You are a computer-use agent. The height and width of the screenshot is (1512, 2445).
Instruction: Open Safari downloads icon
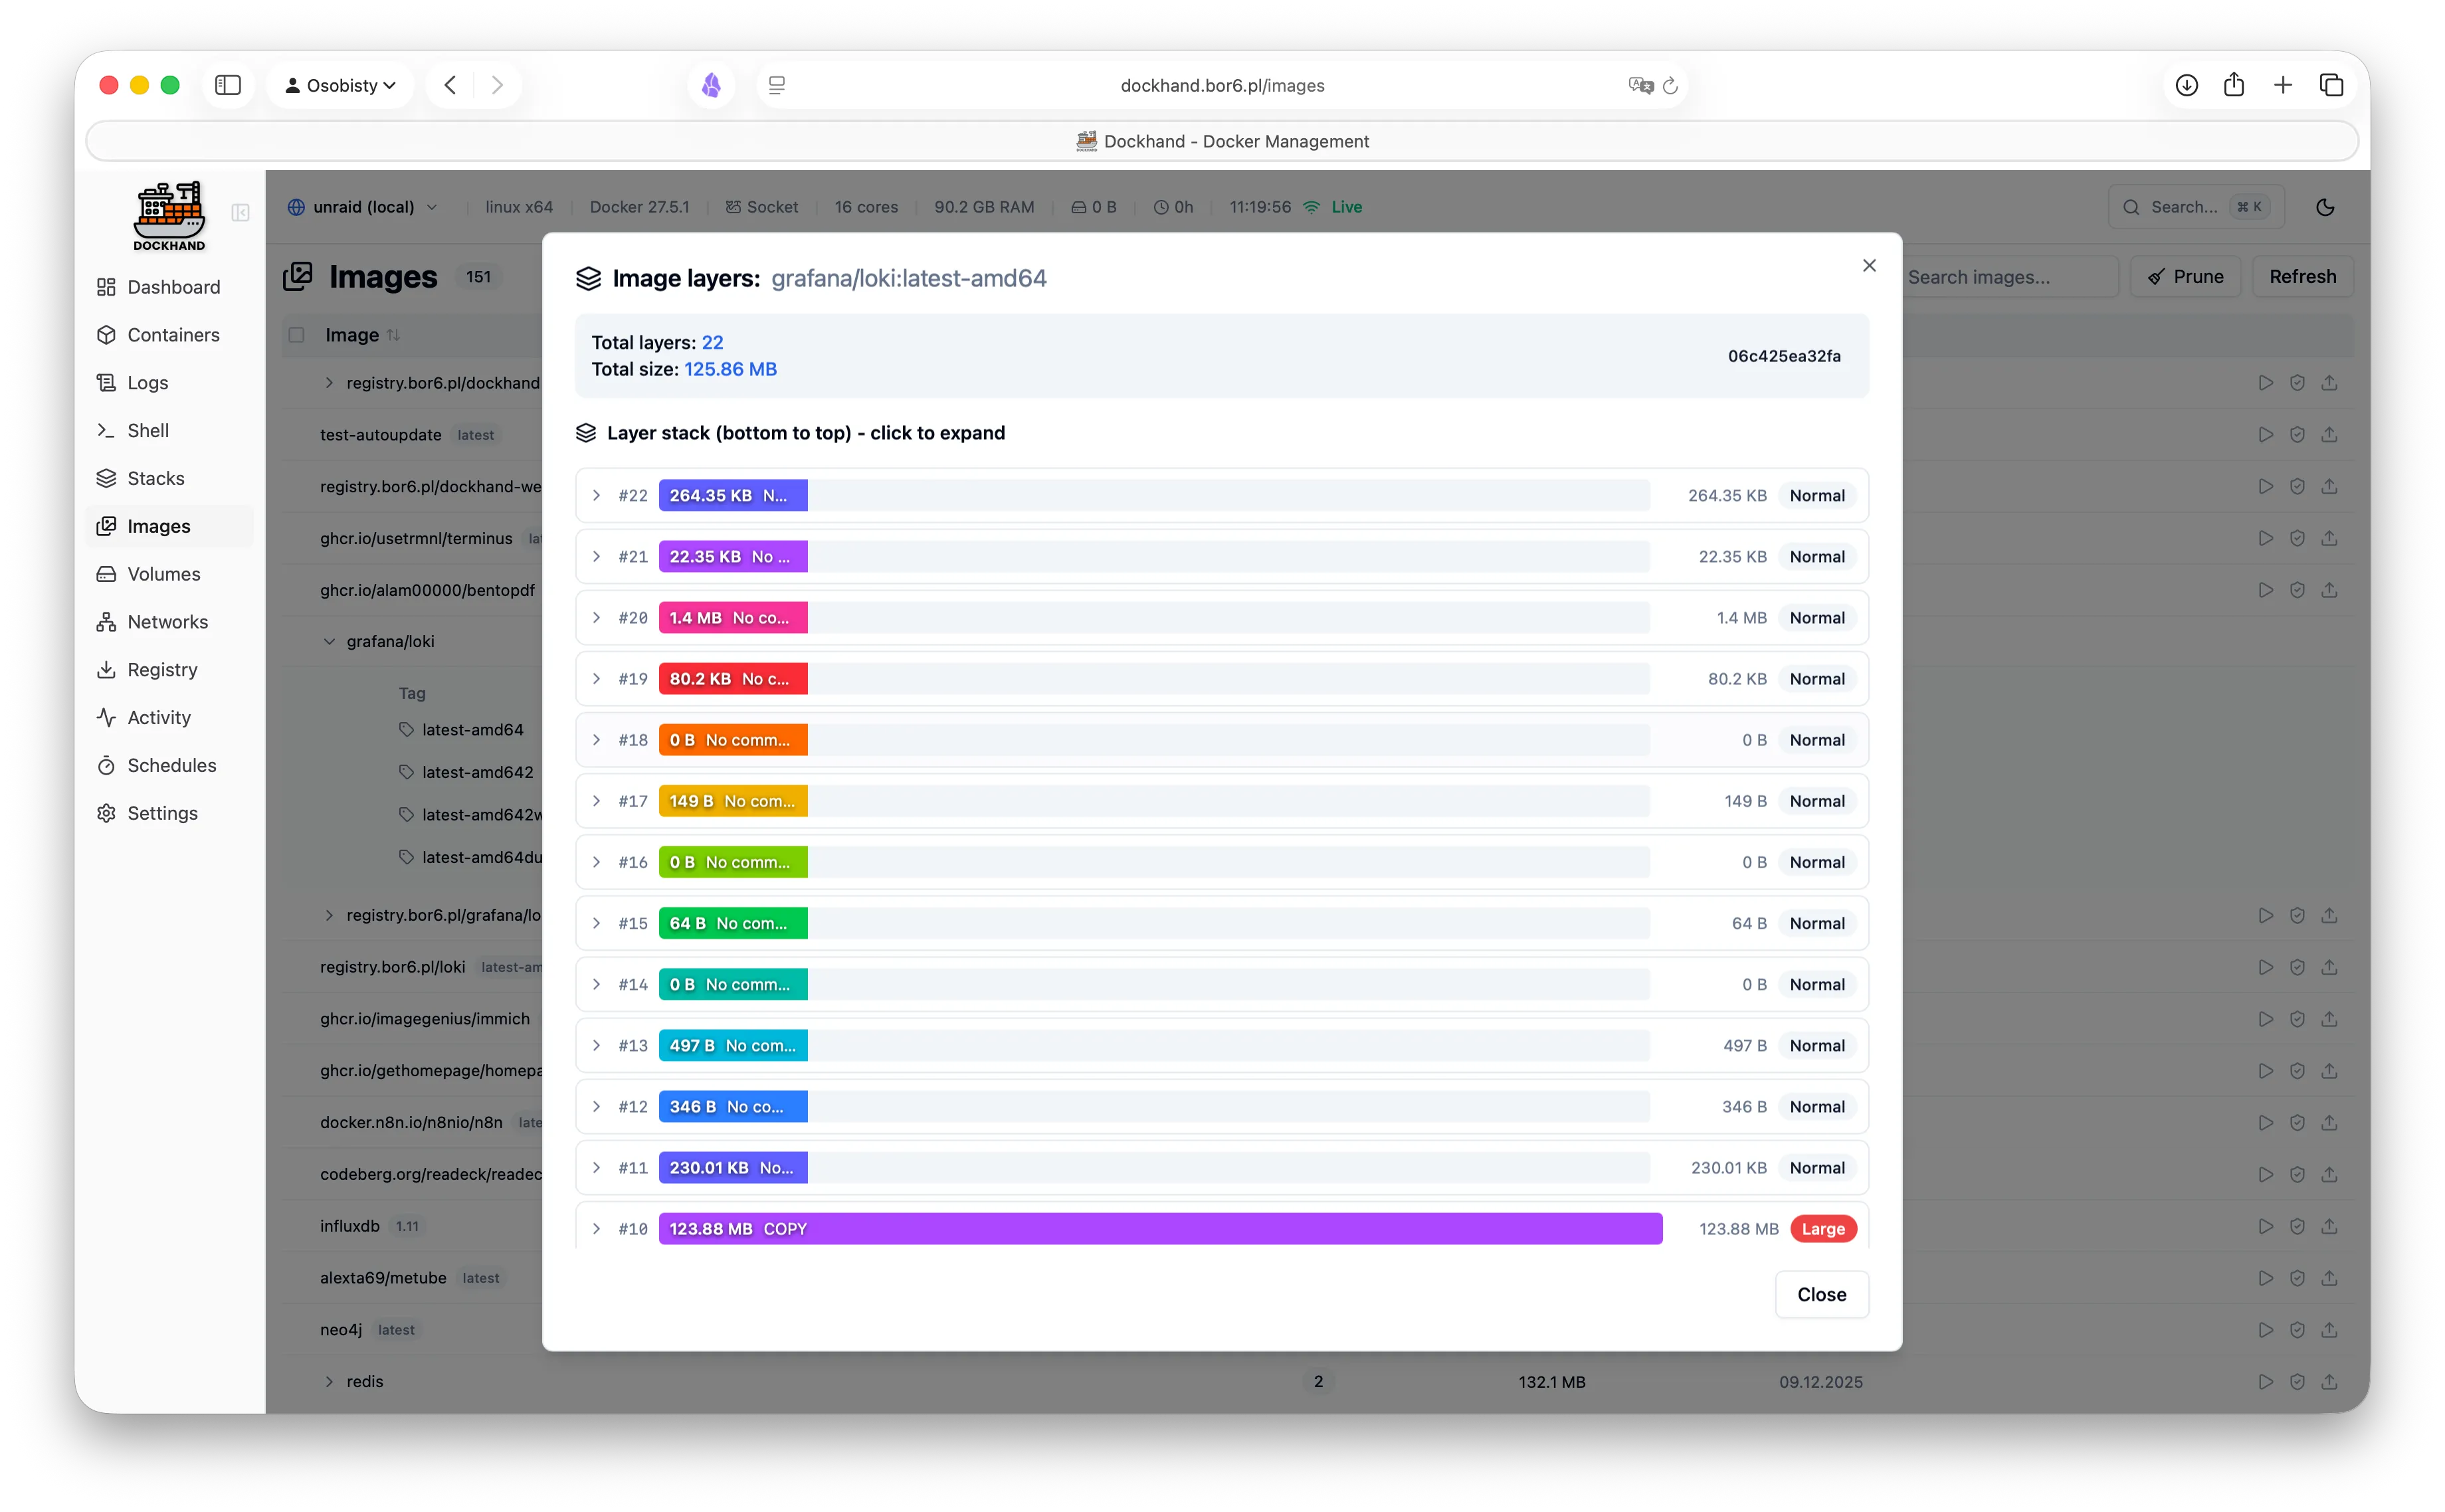pyautogui.click(x=2187, y=85)
